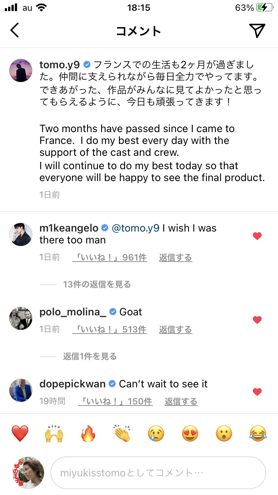Insert the heart-eyes emoji
The image size is (278, 495).
tap(190, 433)
